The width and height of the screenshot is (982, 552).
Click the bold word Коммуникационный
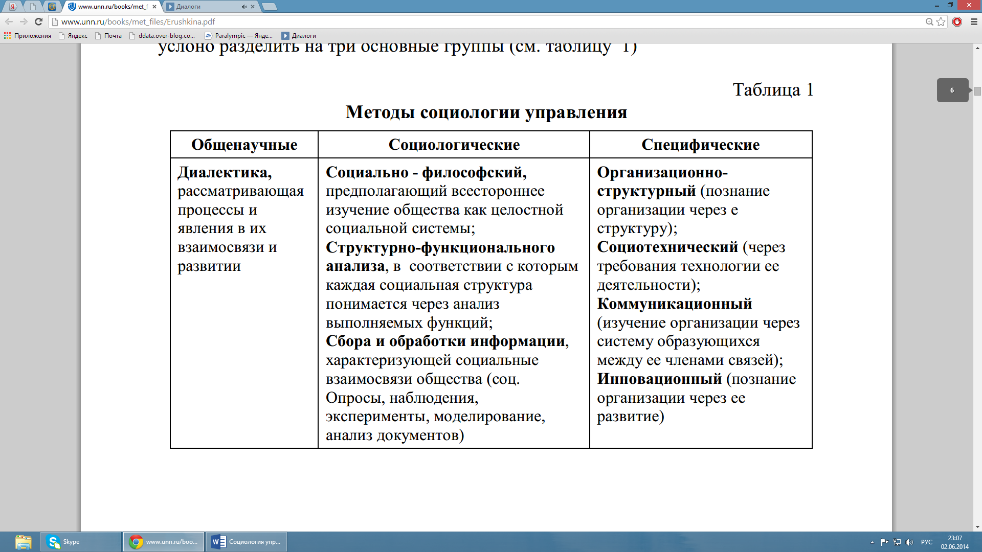click(675, 304)
